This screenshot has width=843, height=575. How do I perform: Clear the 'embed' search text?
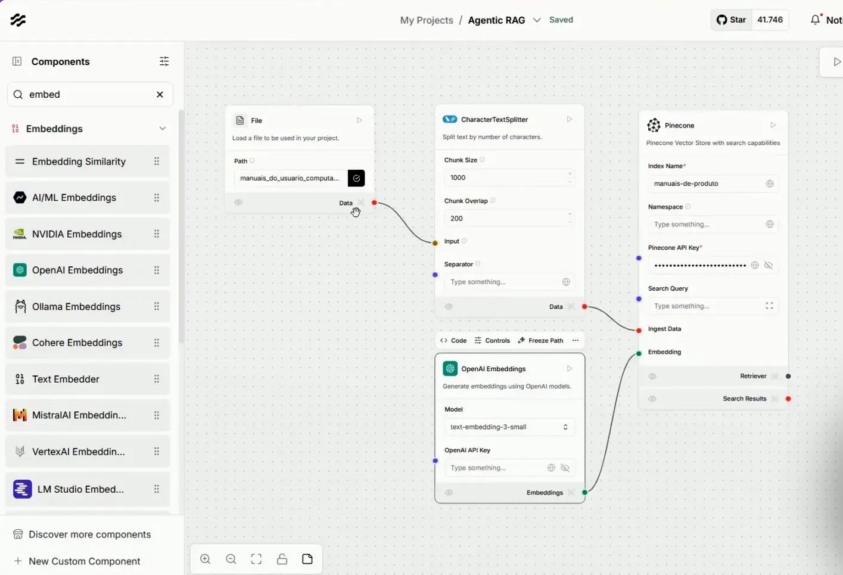coord(160,95)
